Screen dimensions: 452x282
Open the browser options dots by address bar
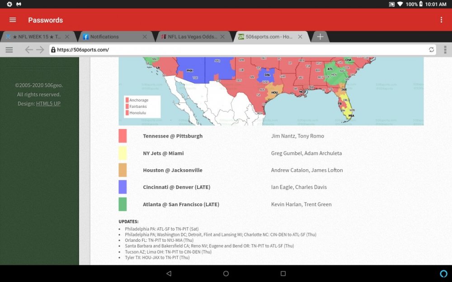pyautogui.click(x=445, y=50)
